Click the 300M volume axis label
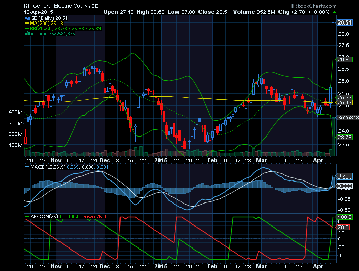 point(15,124)
